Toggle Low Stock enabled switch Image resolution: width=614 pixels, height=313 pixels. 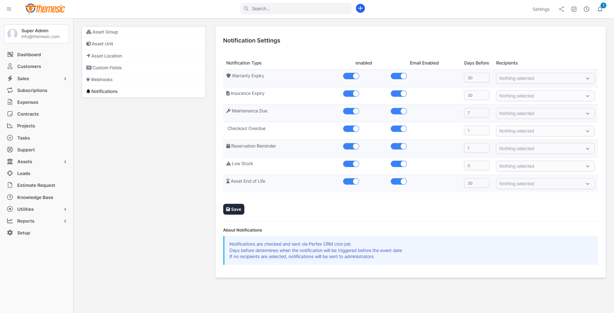pos(351,164)
